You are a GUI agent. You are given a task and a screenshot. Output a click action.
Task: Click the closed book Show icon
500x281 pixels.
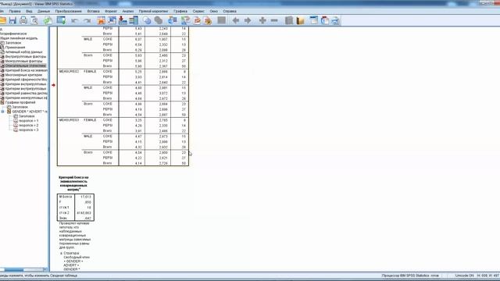point(289,21)
